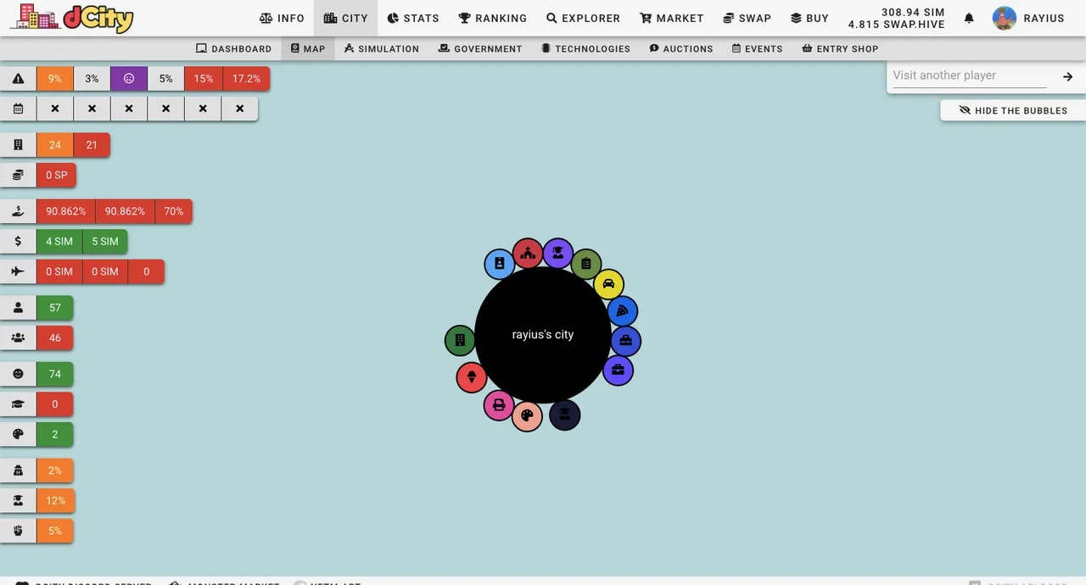Click the orange 12% value
Screen dimensions: 1086x585
[56, 501]
